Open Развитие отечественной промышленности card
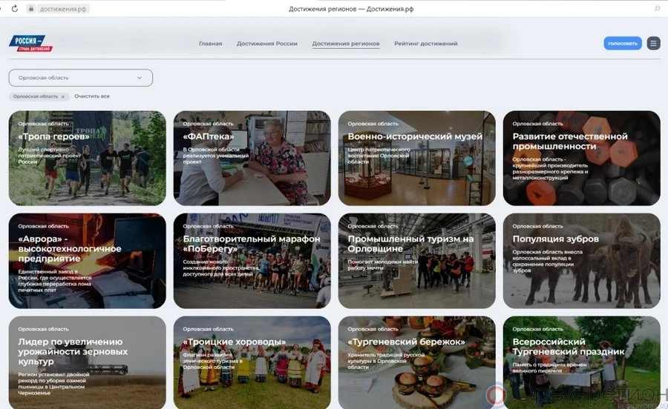The width and height of the screenshot is (668, 409). [581, 159]
